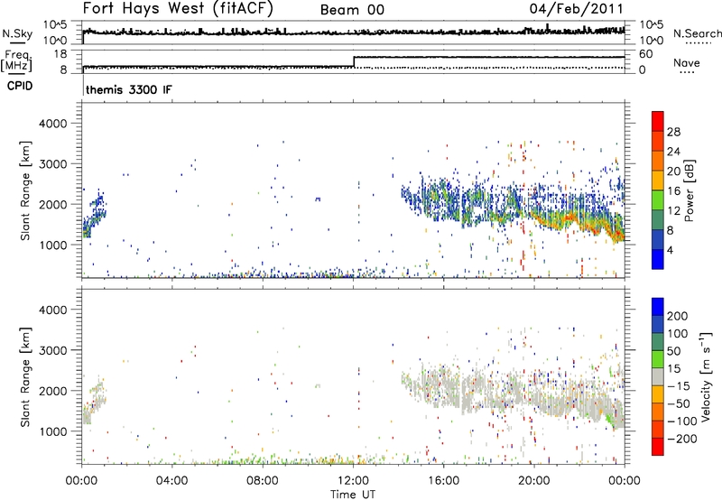Select the 'Time UT' axis title
Screen dimensions: 722x500
353,494
